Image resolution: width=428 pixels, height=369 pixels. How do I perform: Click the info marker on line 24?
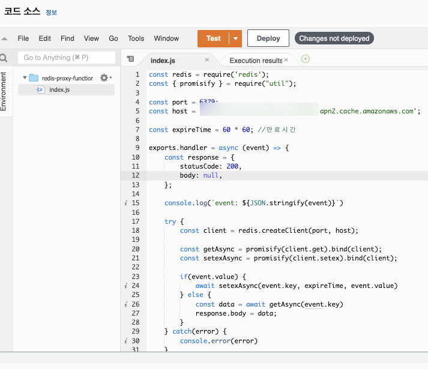(124, 286)
